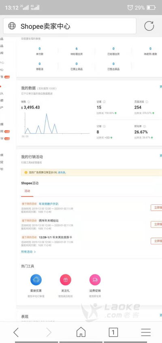Tap the browser refresh icon
162x343 pixels.
[149, 26]
